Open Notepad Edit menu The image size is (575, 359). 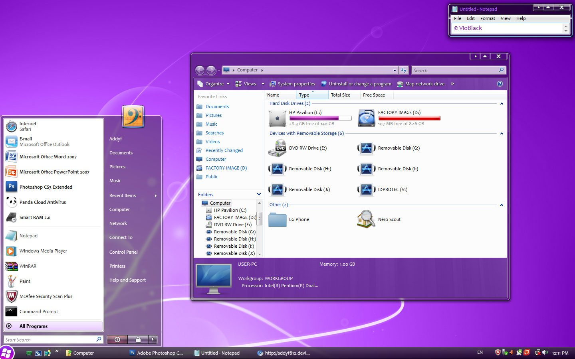(x=471, y=18)
